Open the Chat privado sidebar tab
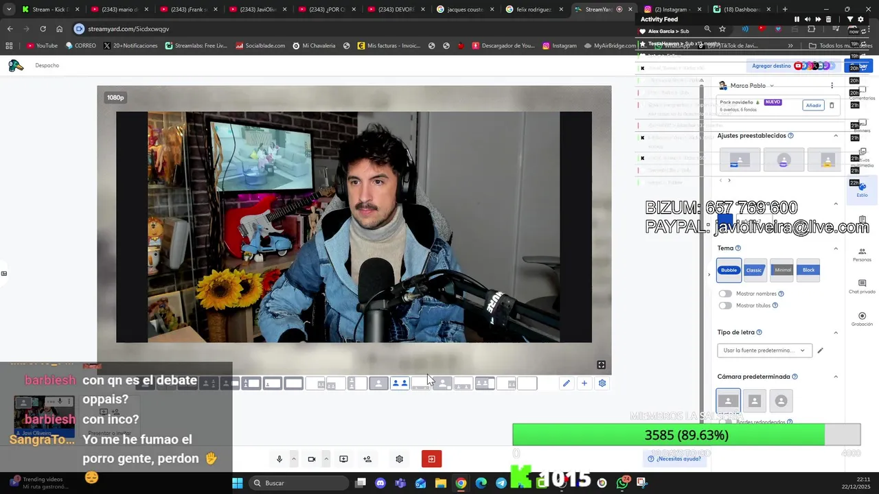Screen dimensions: 879x494 [862, 287]
